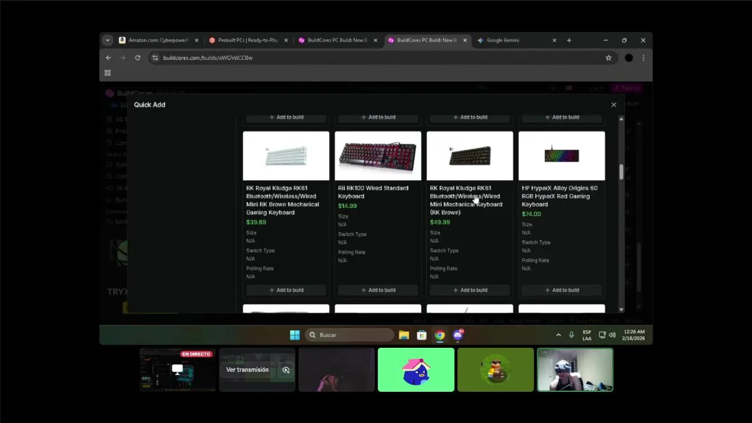Click the Quick Add dialog scrollbar thumb
Screen dimensions: 752x423
[x=621, y=172]
